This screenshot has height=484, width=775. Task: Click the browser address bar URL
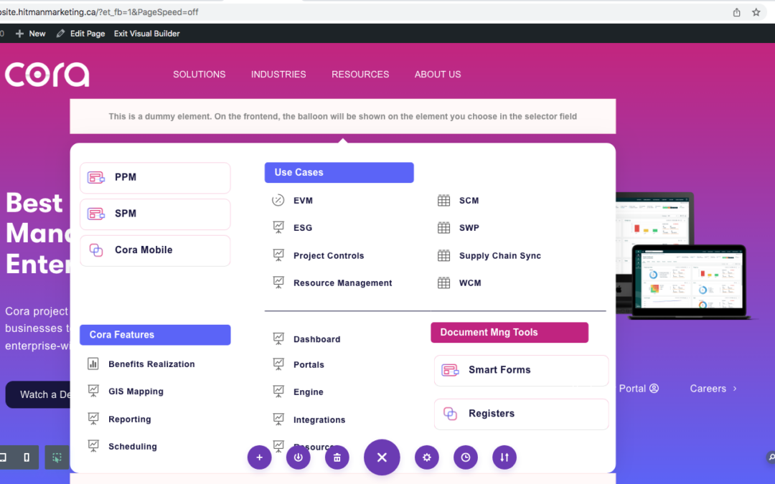click(x=99, y=12)
